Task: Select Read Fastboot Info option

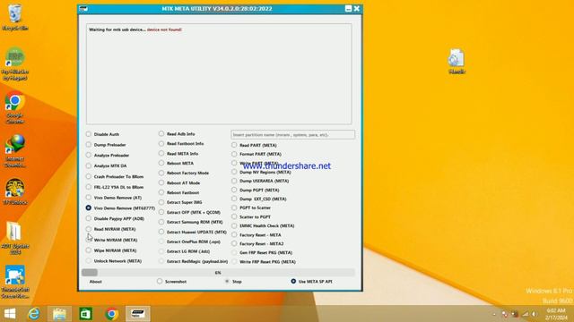Action: coord(181,144)
